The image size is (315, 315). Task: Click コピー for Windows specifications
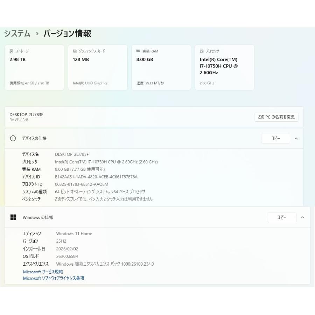click(x=282, y=217)
